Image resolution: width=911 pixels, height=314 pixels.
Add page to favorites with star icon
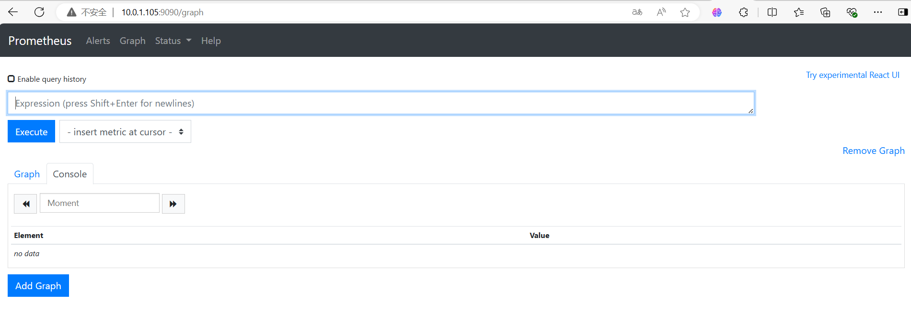(685, 12)
